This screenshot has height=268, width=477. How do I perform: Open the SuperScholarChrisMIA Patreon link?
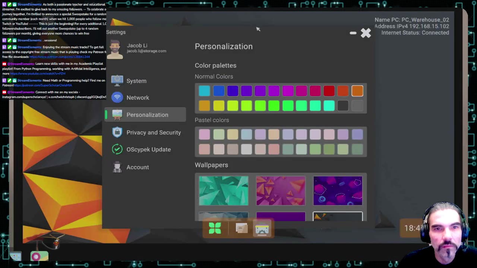[x=43, y=85]
